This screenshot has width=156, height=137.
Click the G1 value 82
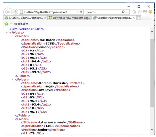click(32, 51)
